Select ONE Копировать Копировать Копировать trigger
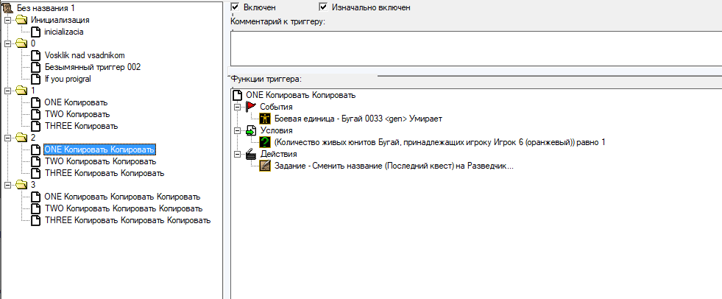Screen dimensions: 722x299 click(122, 197)
